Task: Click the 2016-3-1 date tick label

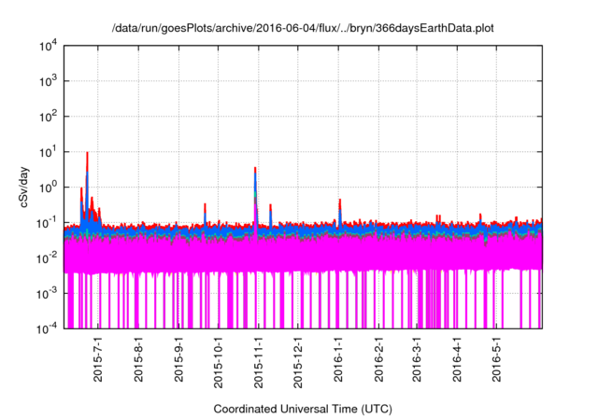Action: [417, 360]
